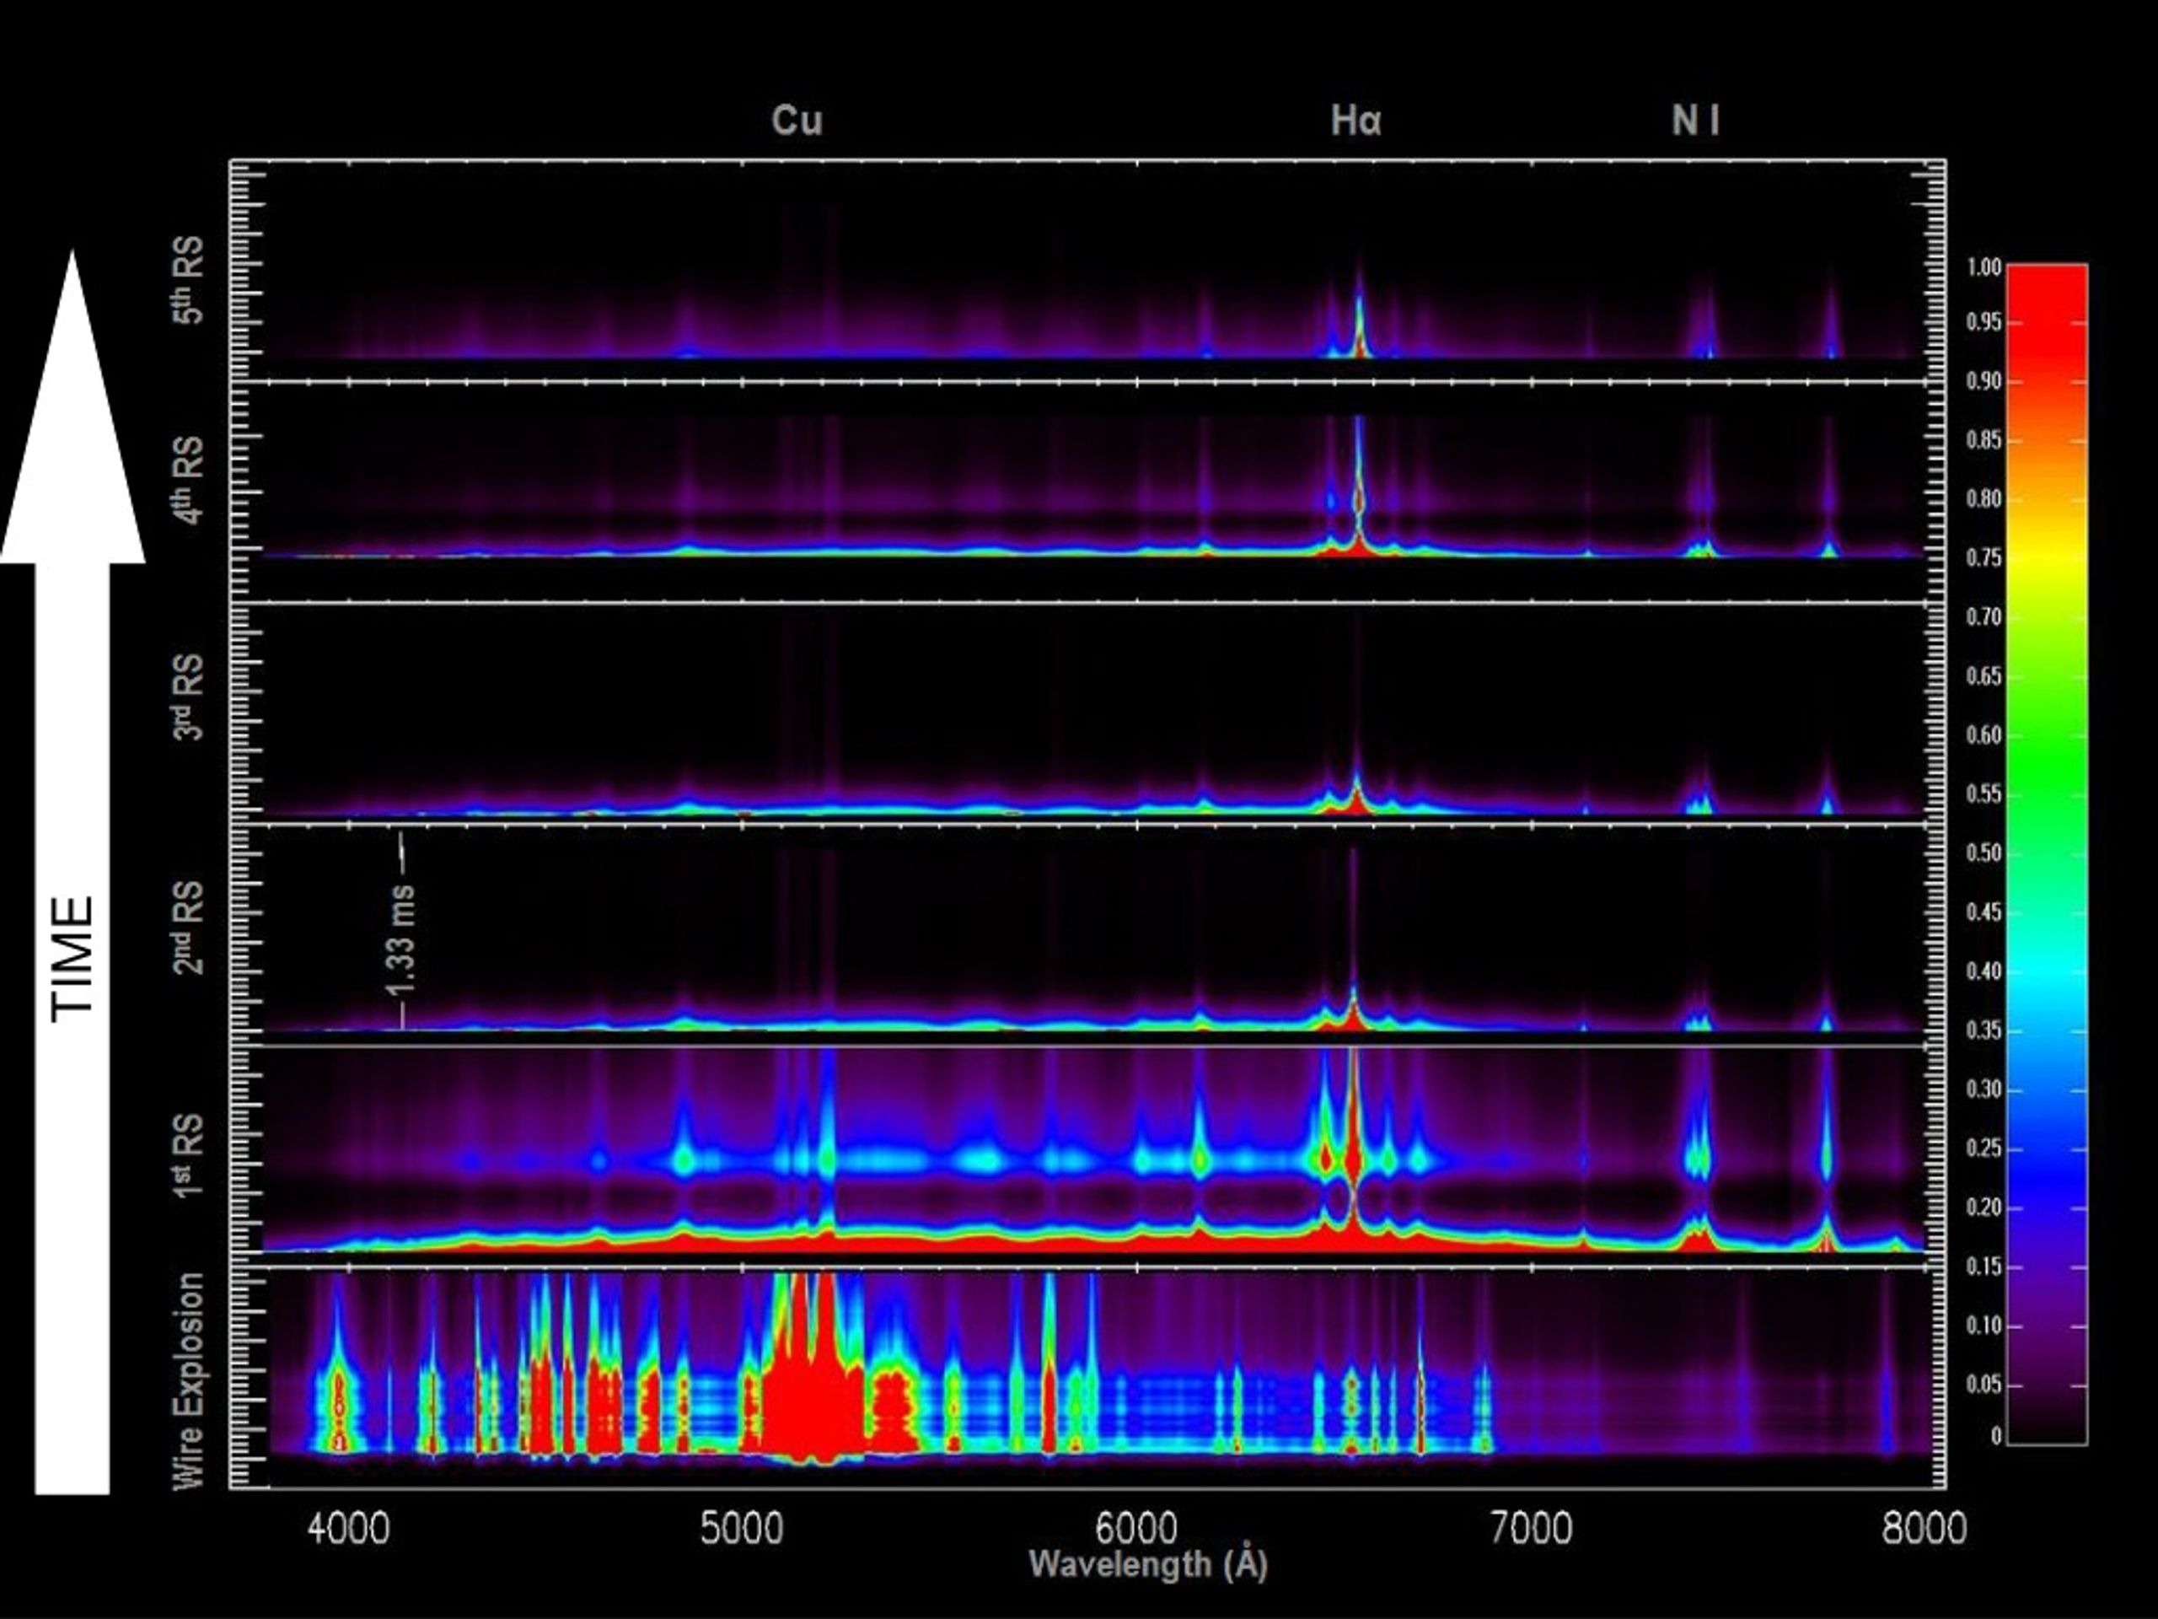Click the 1.00 value on the colorbar
Image resolution: width=2158 pixels, height=1619 pixels.
(1984, 267)
